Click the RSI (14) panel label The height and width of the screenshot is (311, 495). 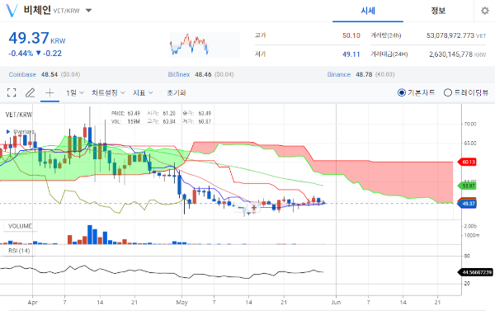tap(19, 251)
